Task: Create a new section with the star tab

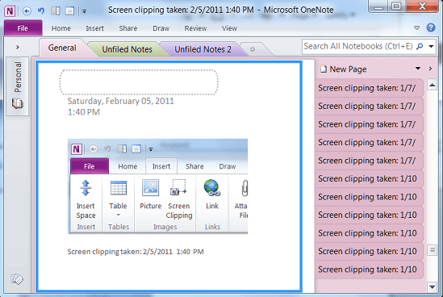Action: click(x=253, y=49)
